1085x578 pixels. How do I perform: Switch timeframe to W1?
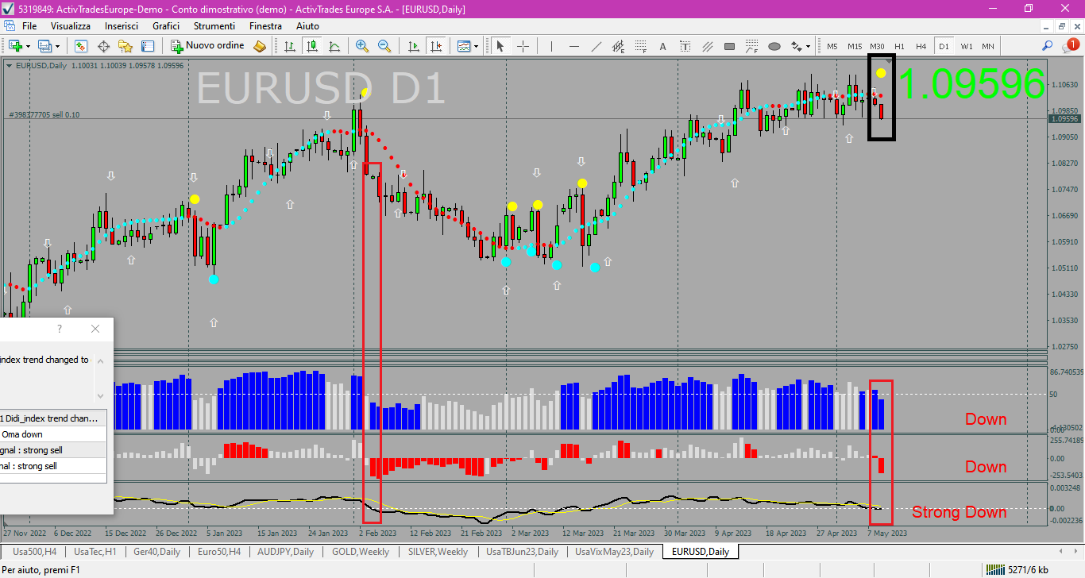click(966, 46)
